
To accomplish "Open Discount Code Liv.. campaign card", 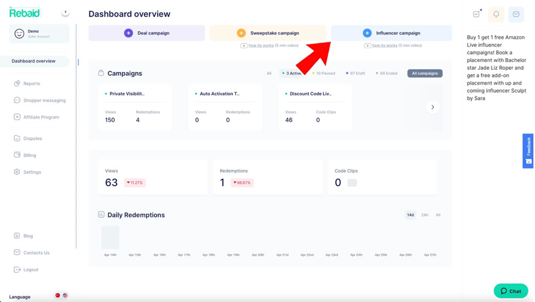I will click(x=316, y=108).
